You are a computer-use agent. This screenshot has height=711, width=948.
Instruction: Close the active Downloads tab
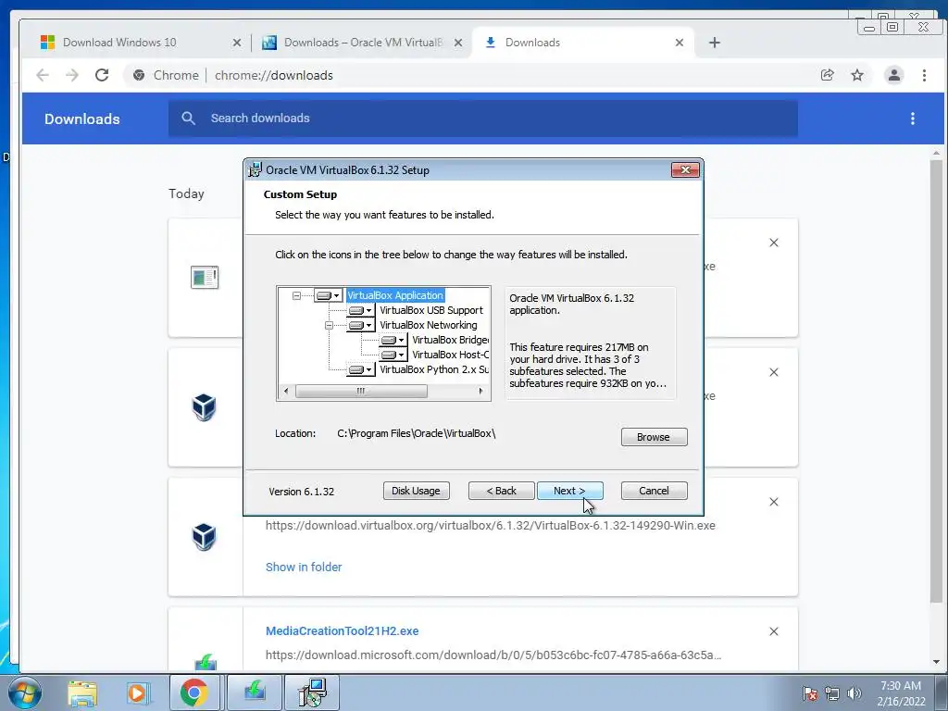click(679, 43)
